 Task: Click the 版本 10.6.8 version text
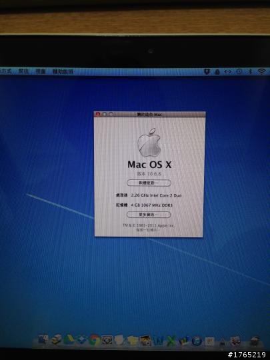coord(149,174)
